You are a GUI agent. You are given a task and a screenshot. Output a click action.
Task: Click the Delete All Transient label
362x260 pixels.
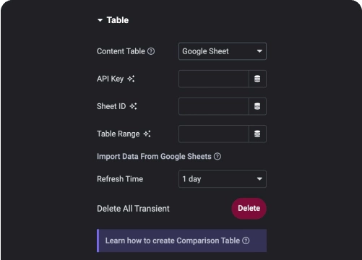click(x=133, y=209)
